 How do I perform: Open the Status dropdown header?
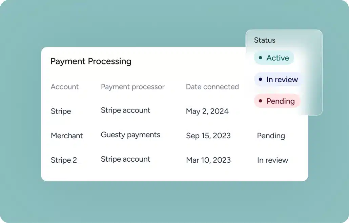265,40
